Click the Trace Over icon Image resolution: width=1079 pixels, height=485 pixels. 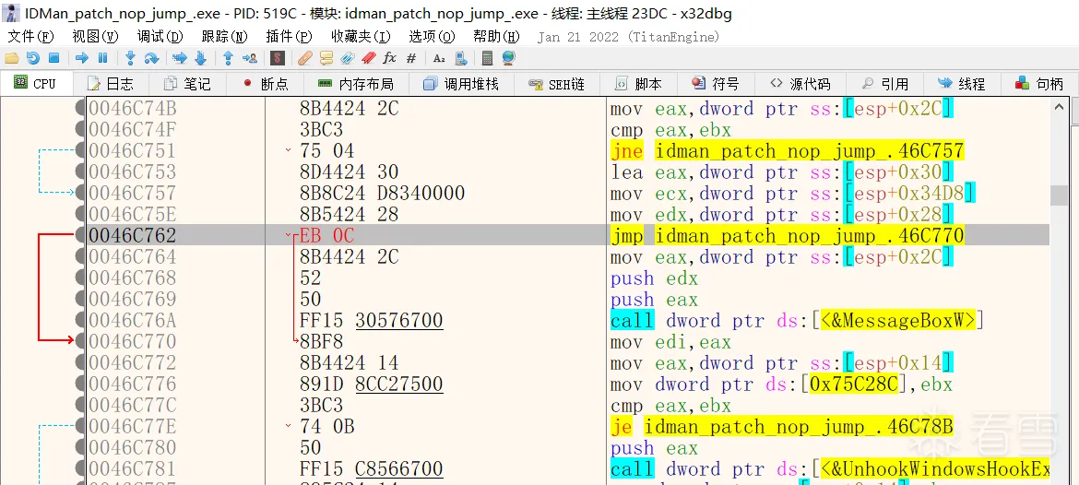(200, 58)
